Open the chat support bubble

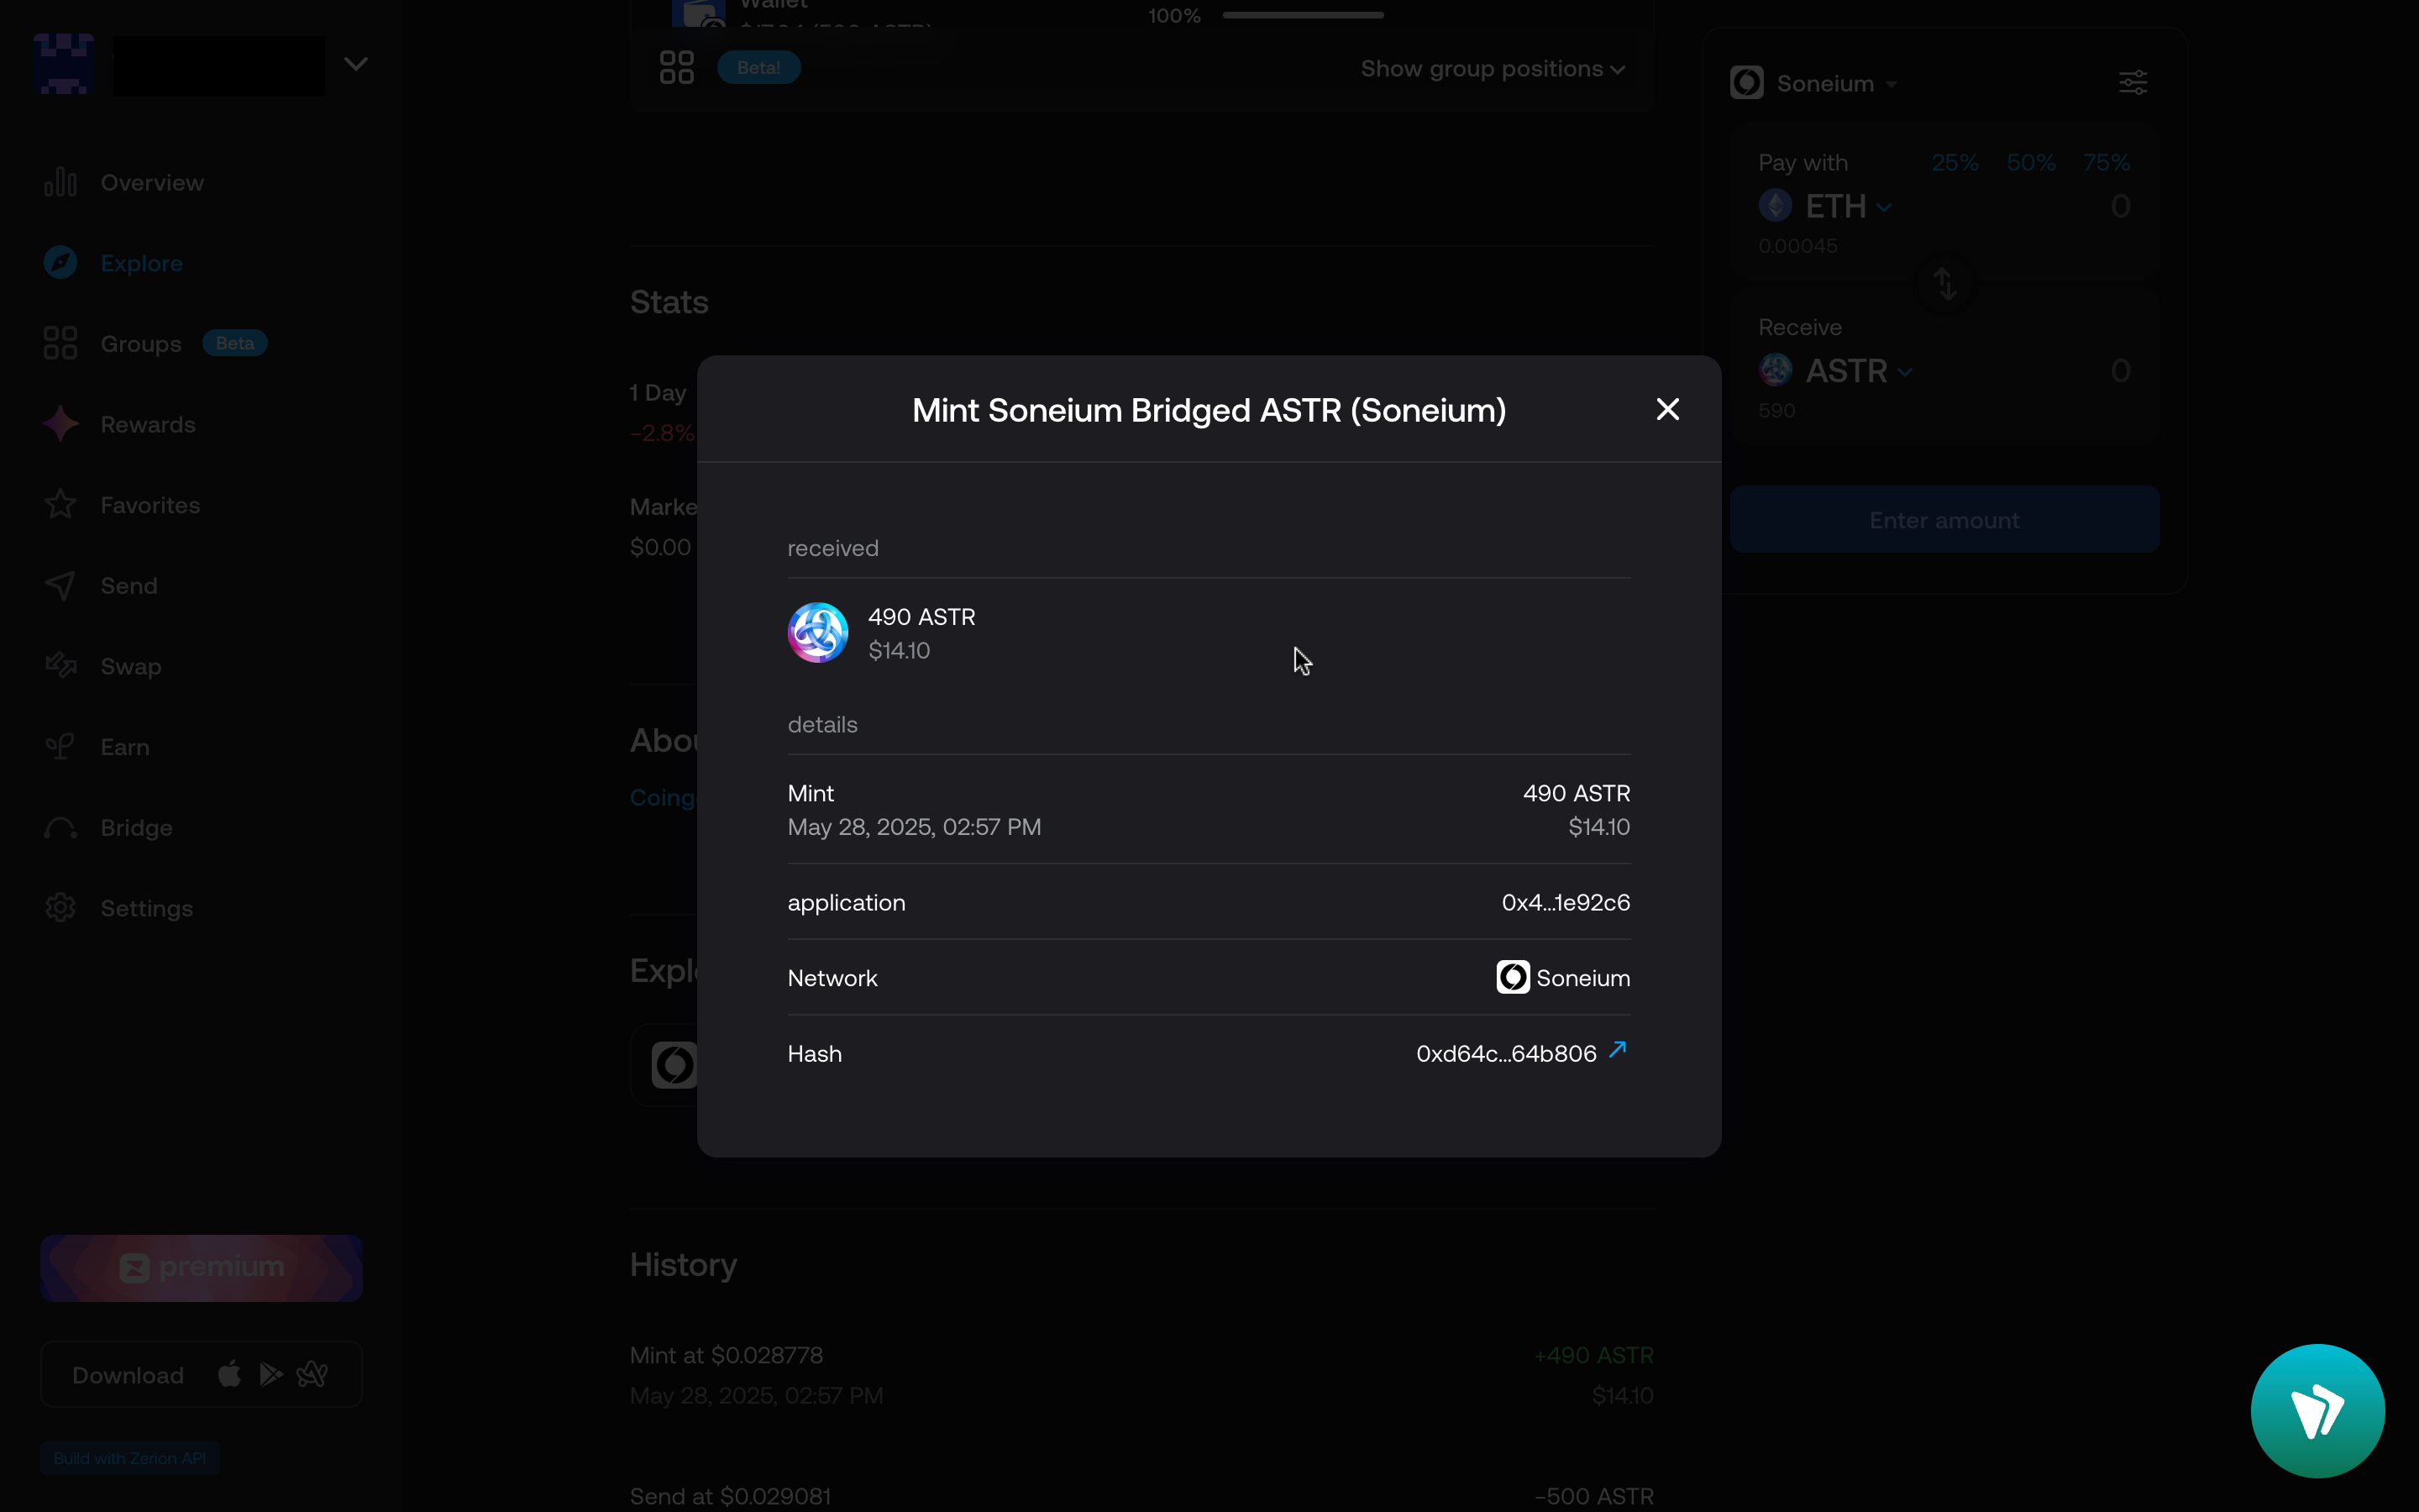click(x=2317, y=1410)
